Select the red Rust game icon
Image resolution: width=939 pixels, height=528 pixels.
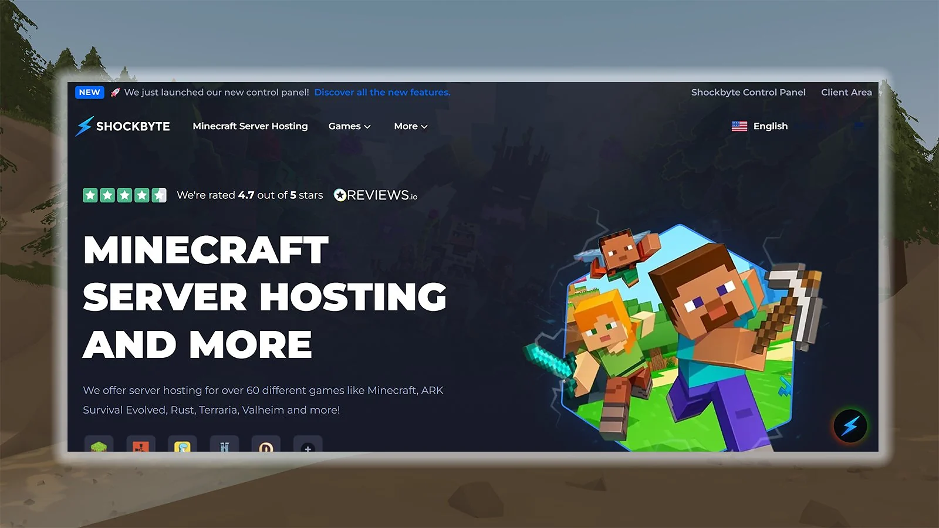[x=141, y=444]
